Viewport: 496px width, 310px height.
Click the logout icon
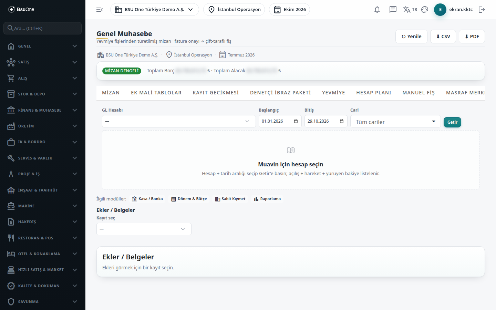click(x=482, y=10)
